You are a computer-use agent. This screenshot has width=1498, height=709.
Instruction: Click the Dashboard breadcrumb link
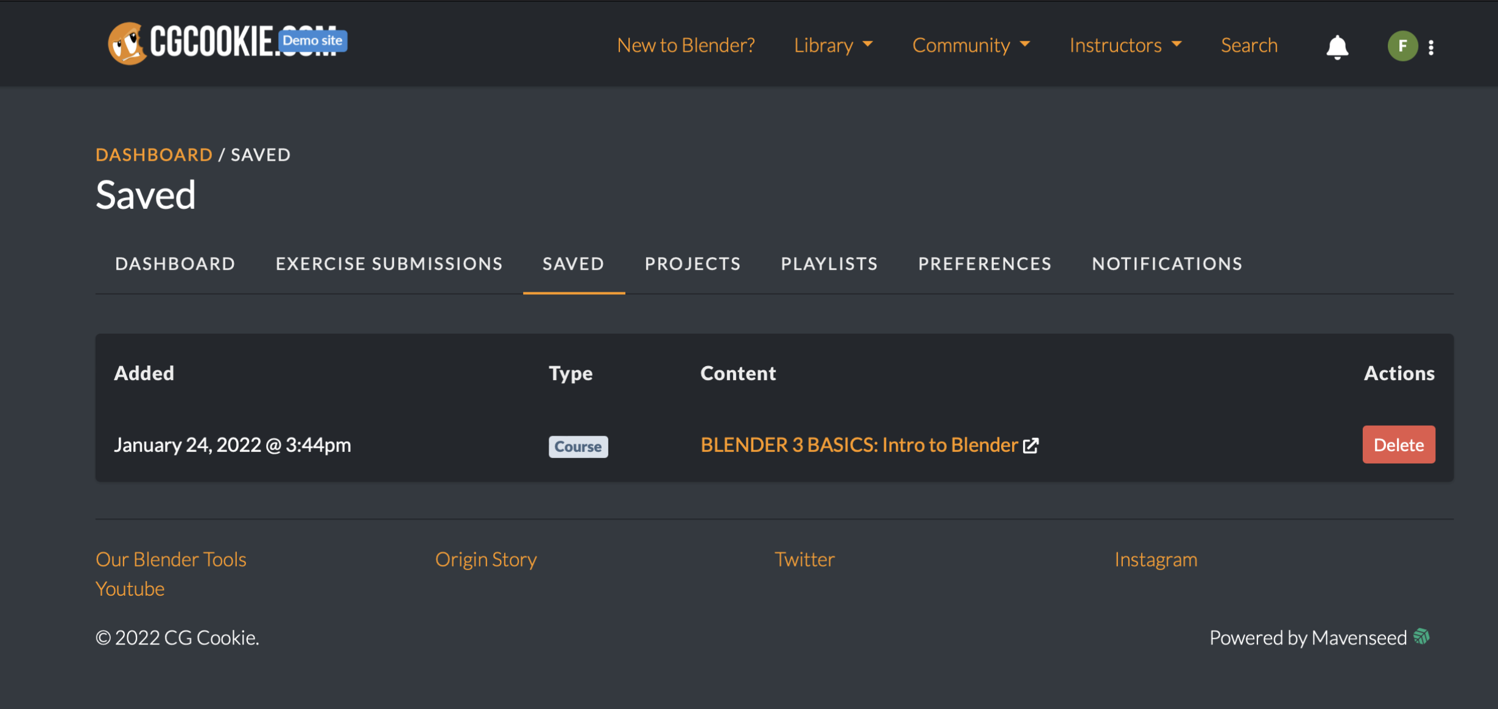(154, 155)
